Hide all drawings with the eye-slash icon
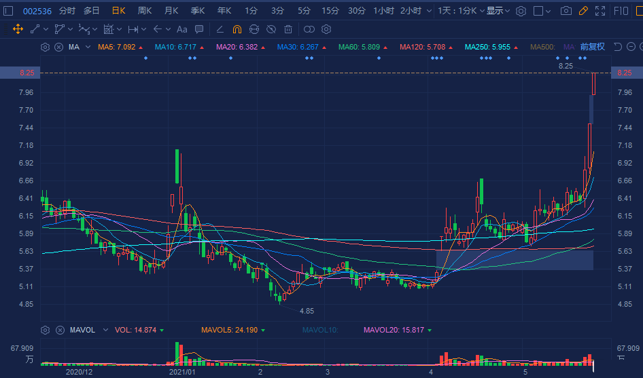The height and width of the screenshot is (378, 643). (271, 29)
